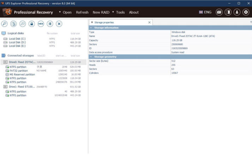Screen dimensions: 252x157
Task: Click the Refresh button
Action: click(x=82, y=12)
